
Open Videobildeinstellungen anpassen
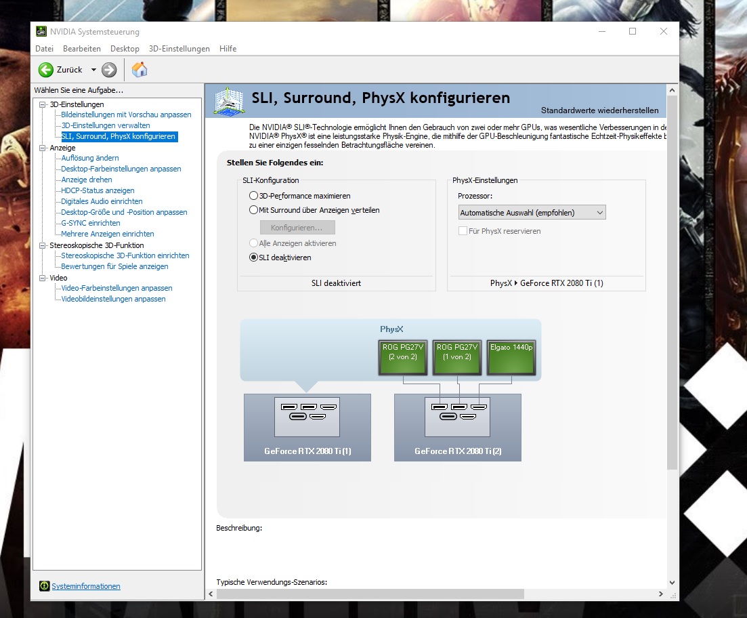tap(113, 299)
